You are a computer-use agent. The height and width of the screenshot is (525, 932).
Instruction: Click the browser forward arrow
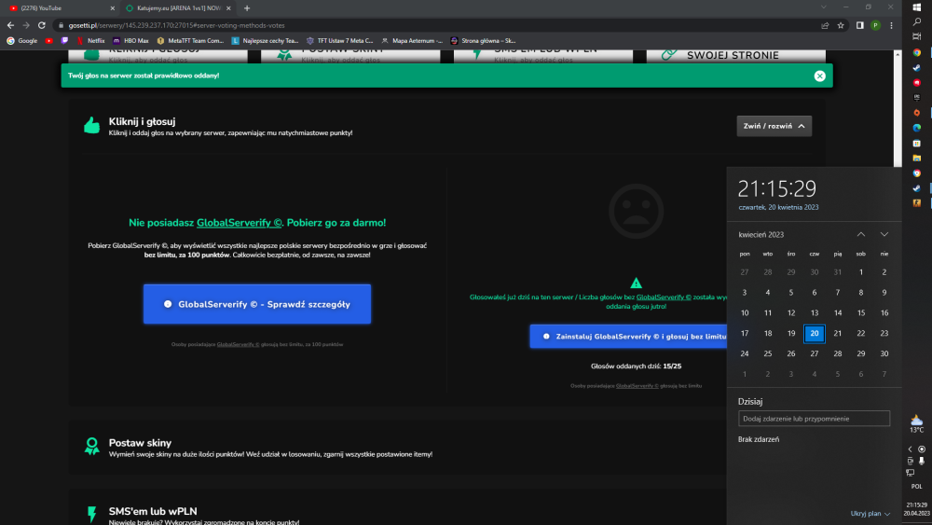26,25
